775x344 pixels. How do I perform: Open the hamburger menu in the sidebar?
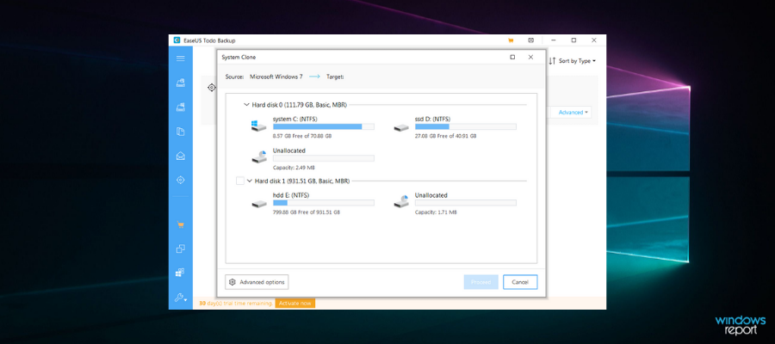[181, 58]
